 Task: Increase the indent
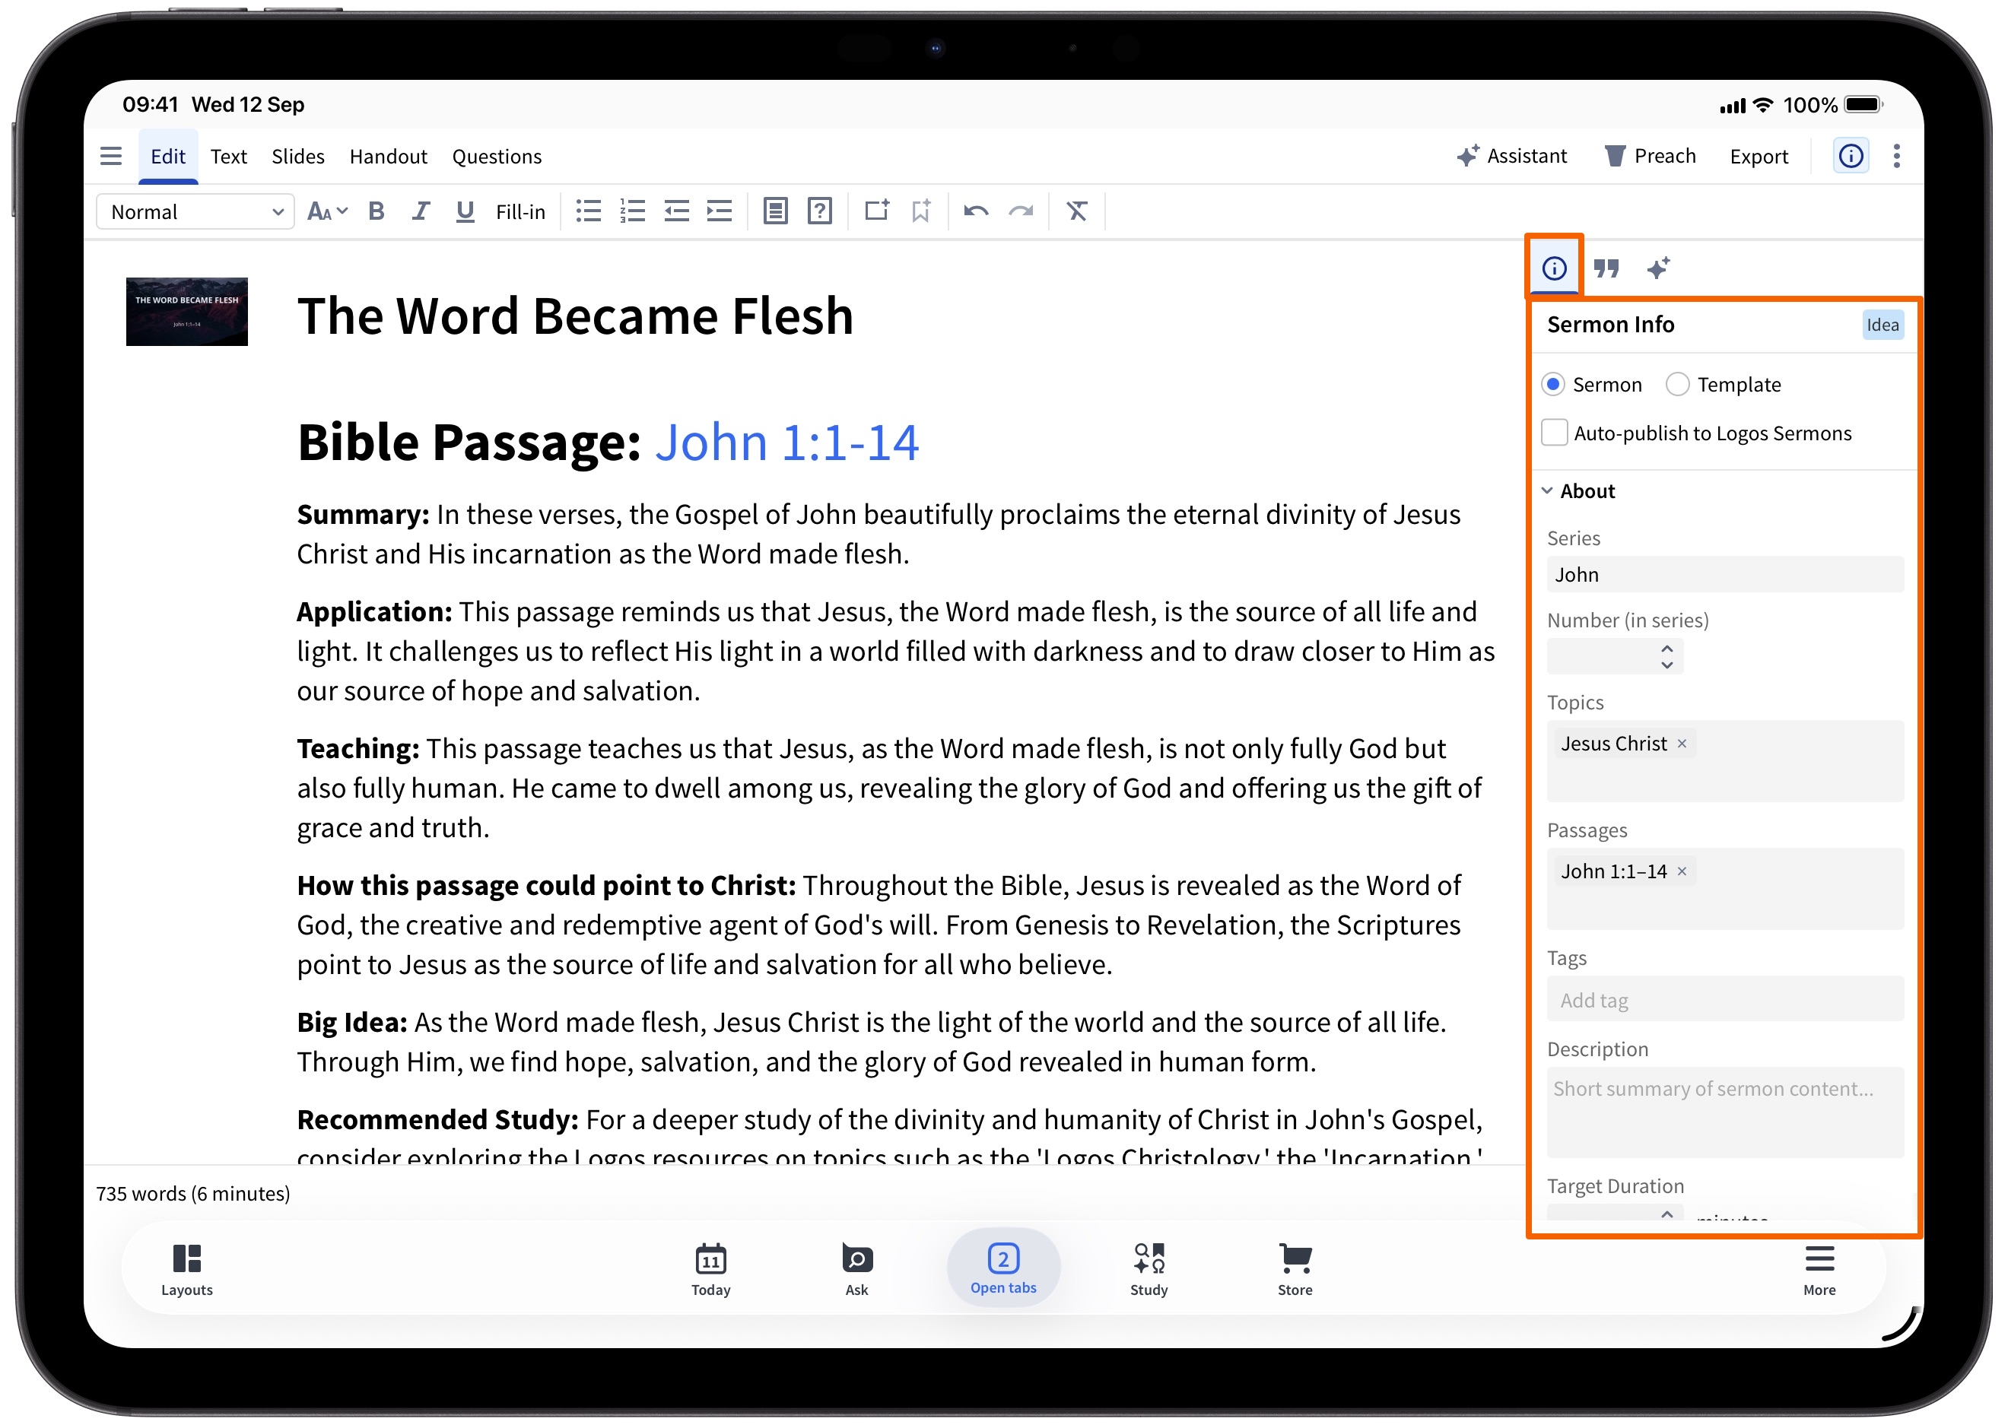pos(720,212)
